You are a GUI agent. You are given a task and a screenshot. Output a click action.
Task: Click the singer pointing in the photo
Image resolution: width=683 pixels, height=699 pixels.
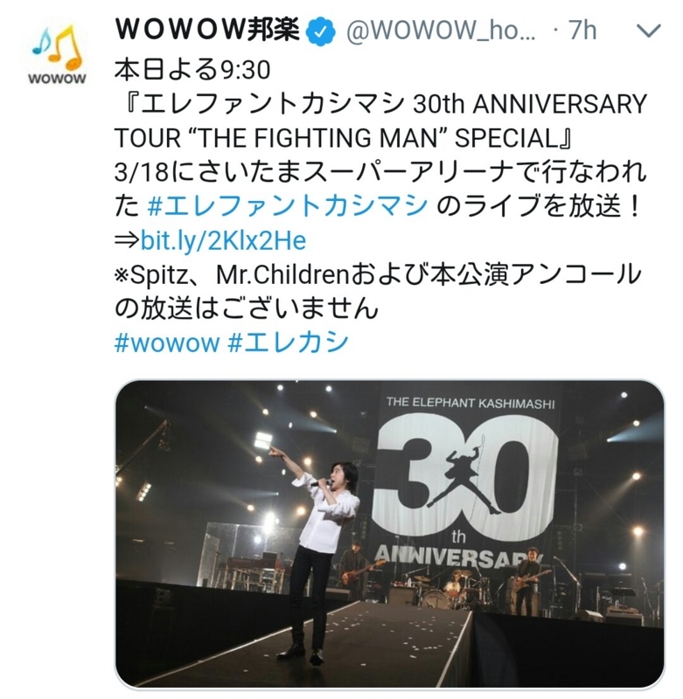point(319,557)
